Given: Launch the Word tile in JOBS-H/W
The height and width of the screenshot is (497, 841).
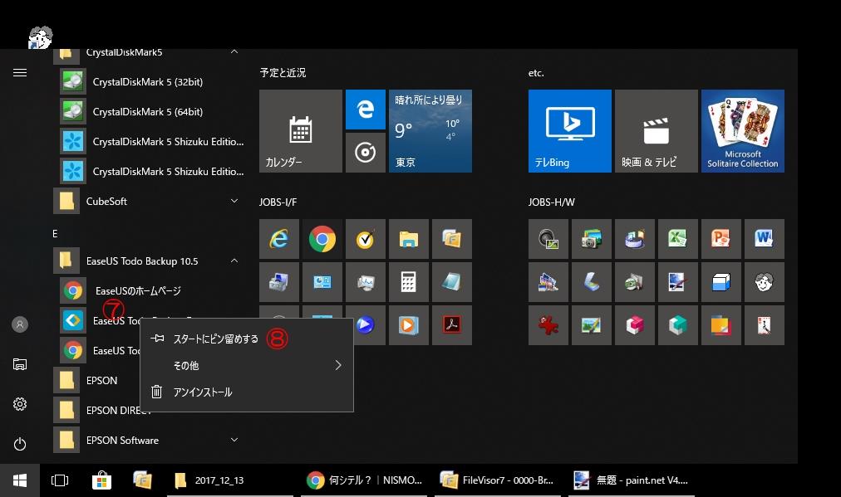Looking at the screenshot, I should coord(765,239).
